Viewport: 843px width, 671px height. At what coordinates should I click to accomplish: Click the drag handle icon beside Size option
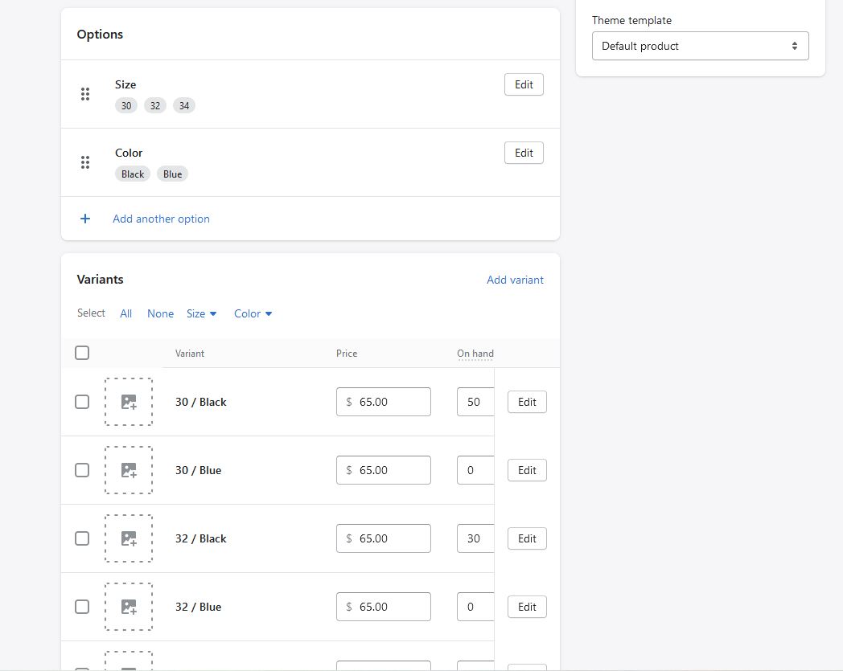[x=85, y=94]
